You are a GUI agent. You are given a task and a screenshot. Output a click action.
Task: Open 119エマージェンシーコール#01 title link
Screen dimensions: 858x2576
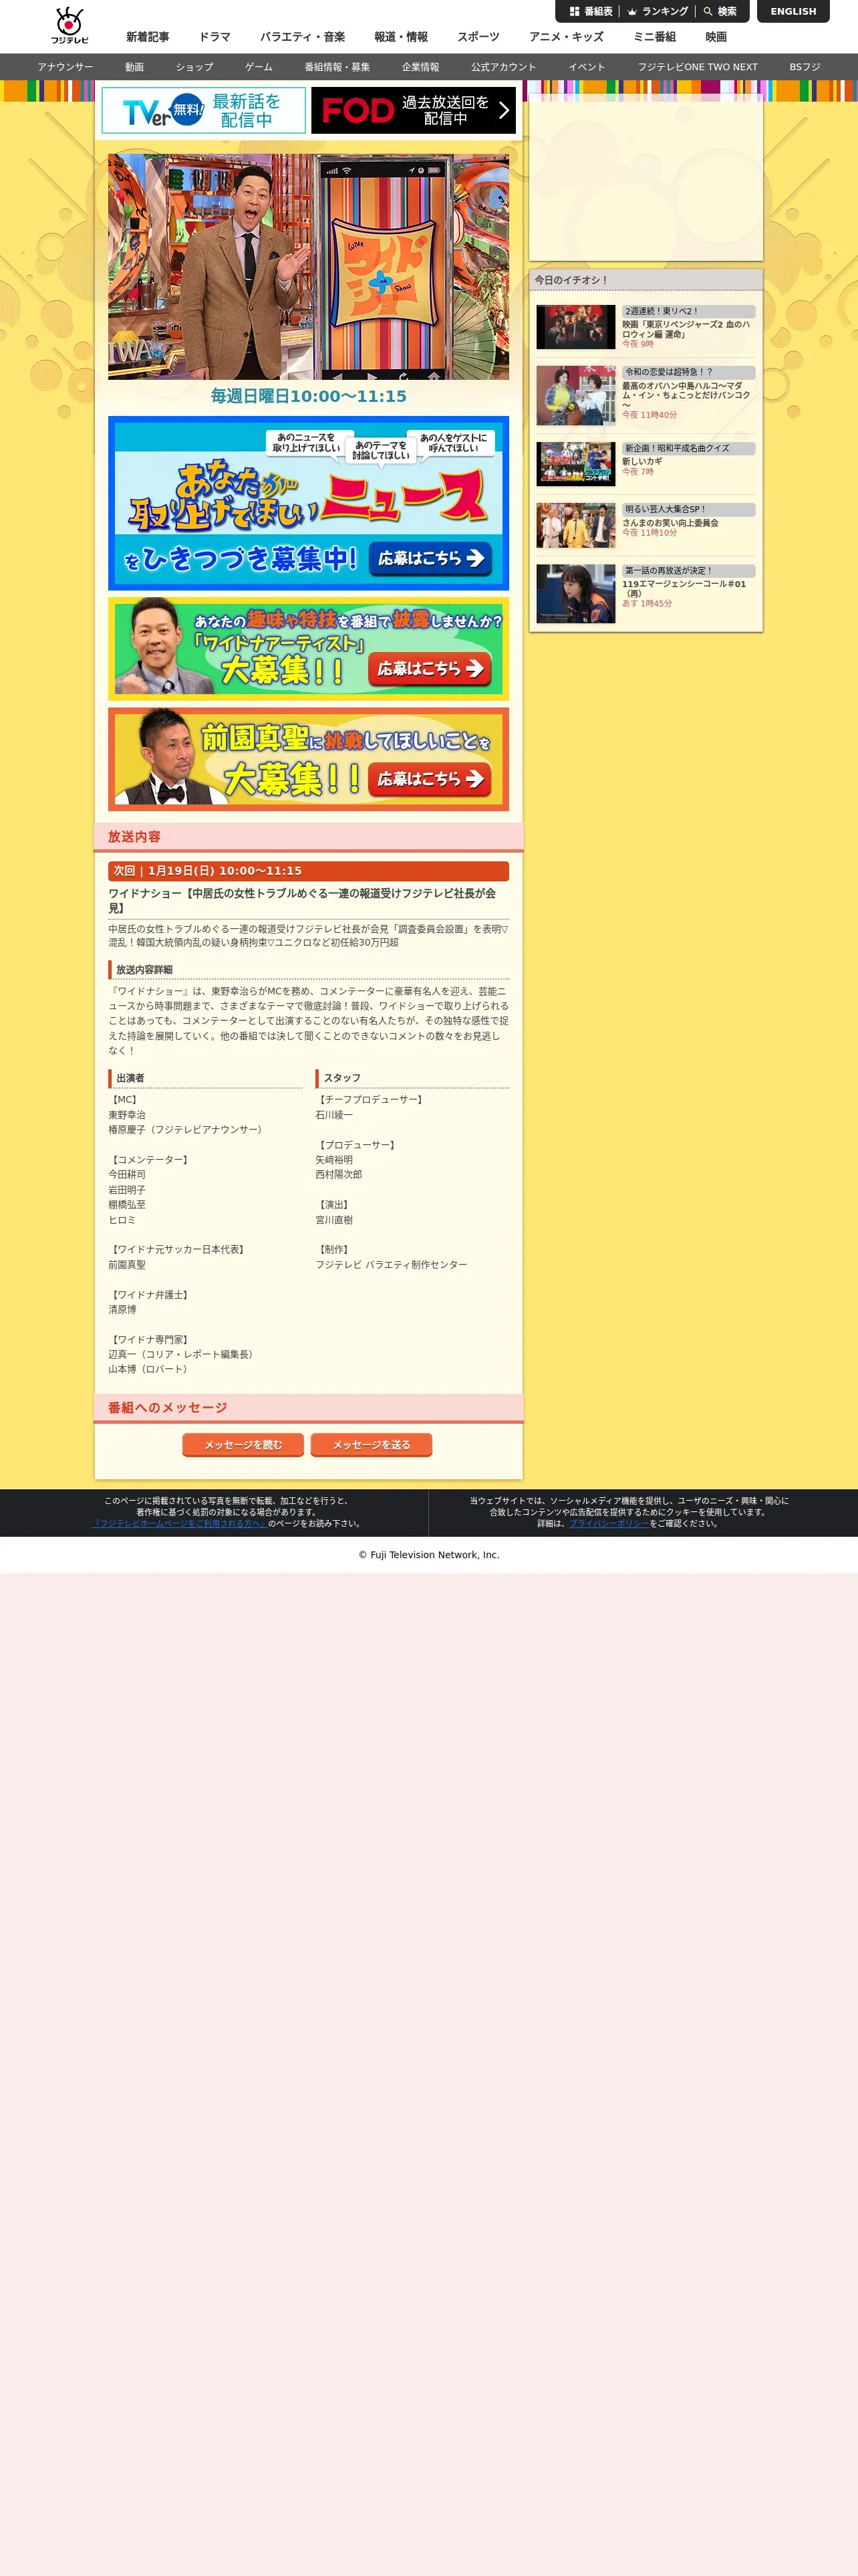(684, 588)
